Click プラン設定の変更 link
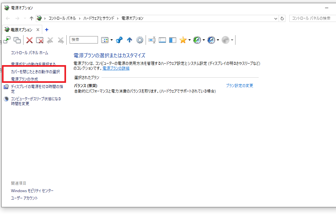Image resolution: width=336 pixels, height=215 pixels. tap(240, 85)
